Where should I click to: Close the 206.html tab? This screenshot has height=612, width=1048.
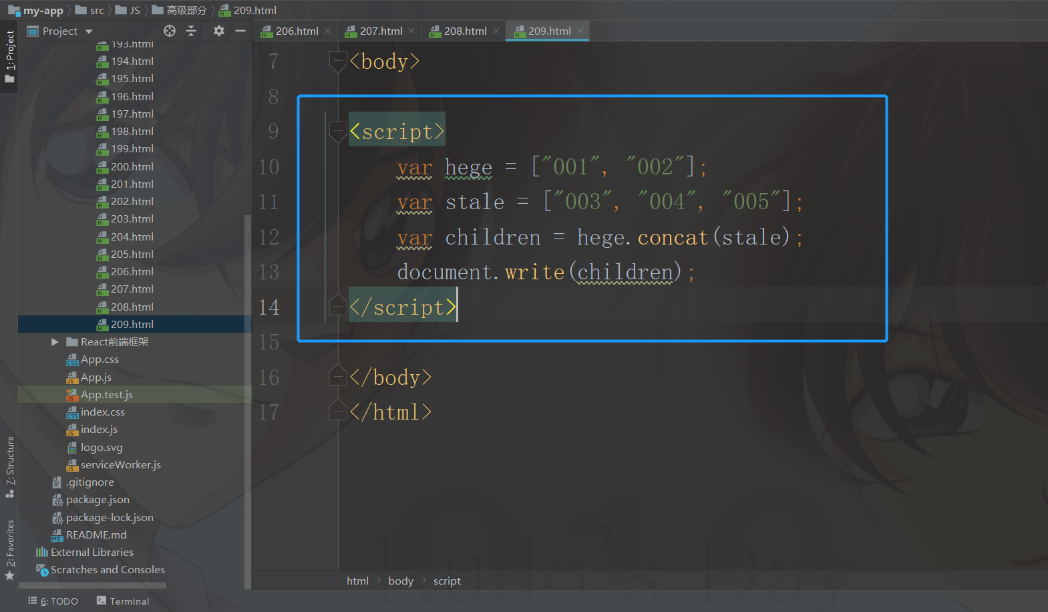click(327, 31)
